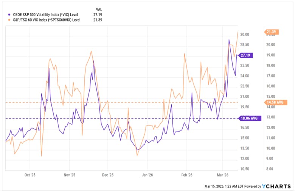The image size is (295, 191).
Task: Click the 12.00 left axis tick label
Action: 245,159
